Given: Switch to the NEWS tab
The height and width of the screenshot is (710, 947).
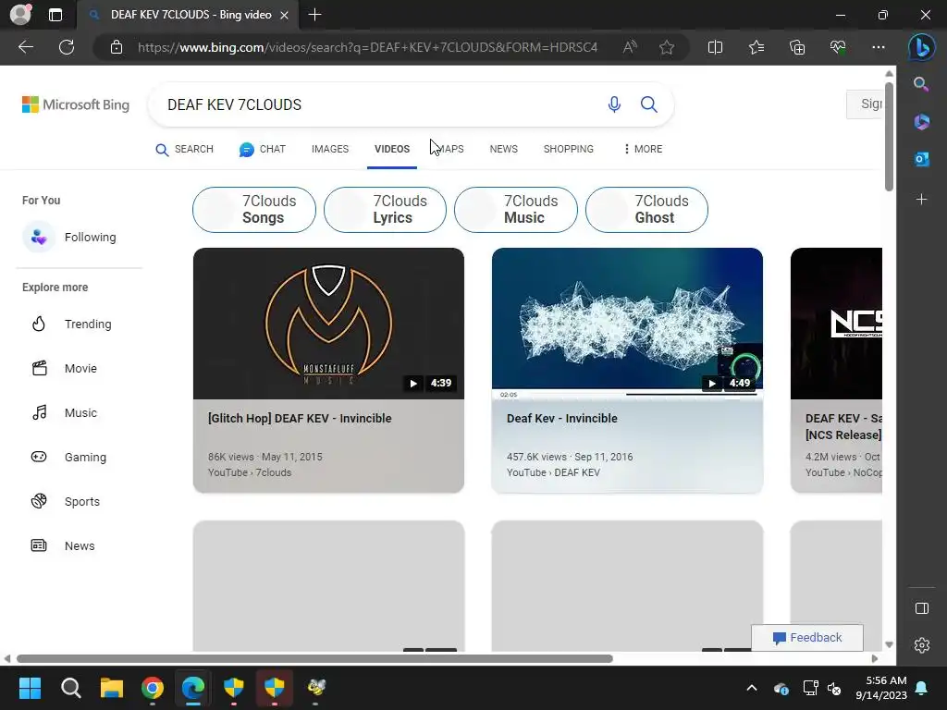Looking at the screenshot, I should point(504,149).
